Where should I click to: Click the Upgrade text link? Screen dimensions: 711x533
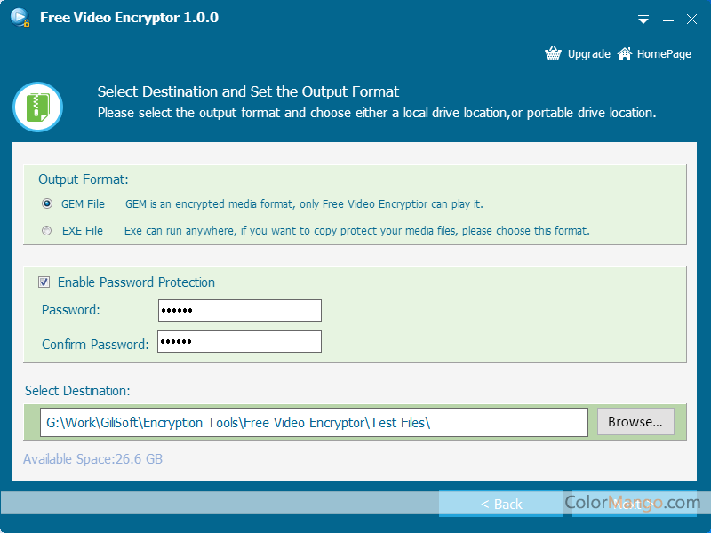588,54
